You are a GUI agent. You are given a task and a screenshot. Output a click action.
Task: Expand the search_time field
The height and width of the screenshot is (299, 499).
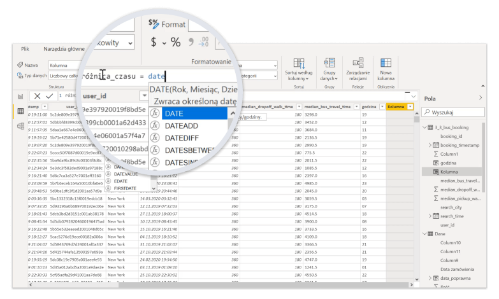430,216
